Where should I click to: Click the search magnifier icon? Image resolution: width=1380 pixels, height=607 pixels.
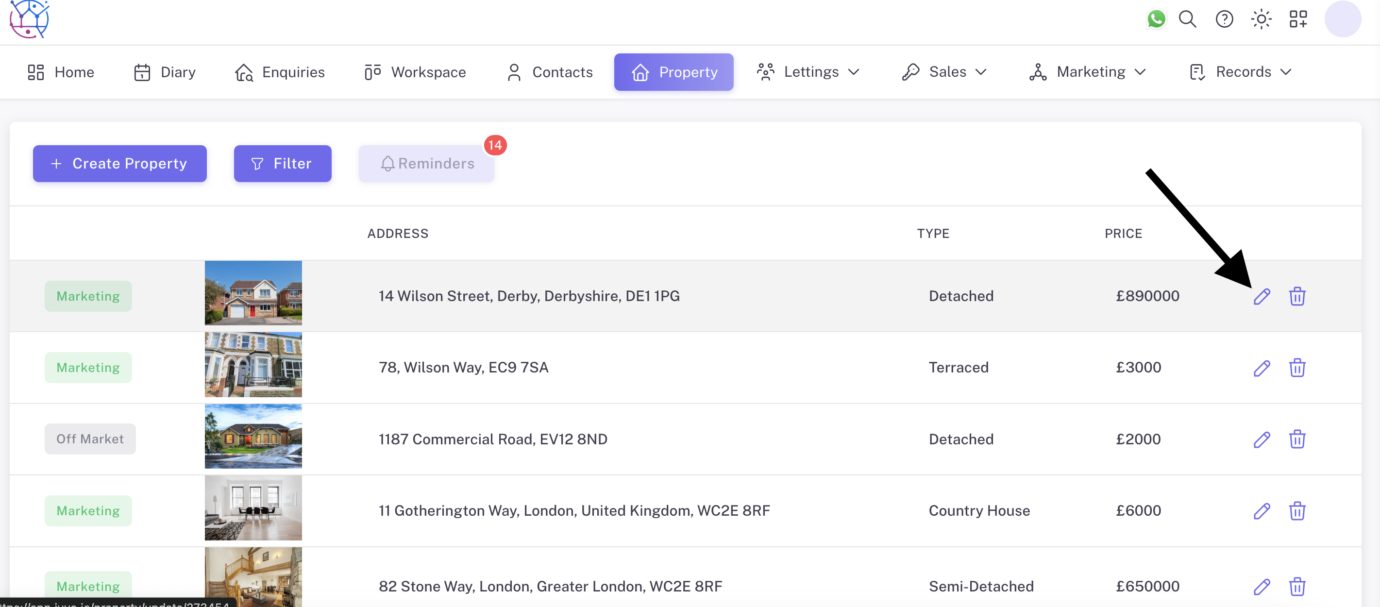tap(1187, 19)
